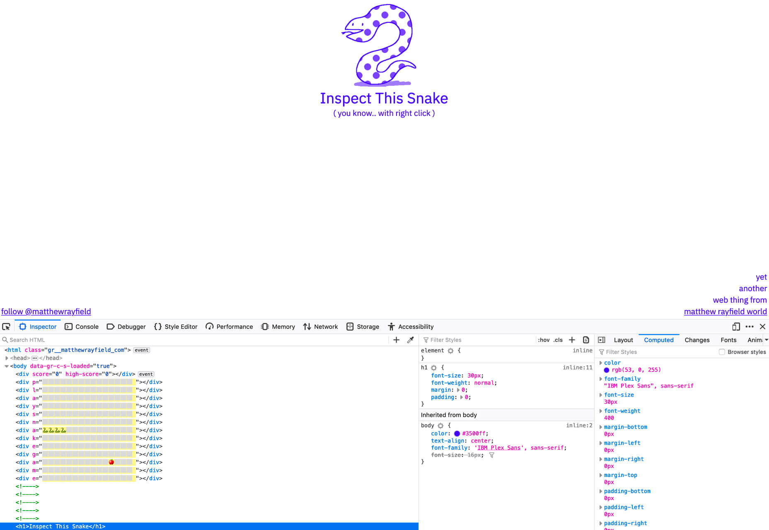Image resolution: width=769 pixels, height=530 pixels.
Task: Open the follow @matthewrayfield link
Action: (x=46, y=311)
